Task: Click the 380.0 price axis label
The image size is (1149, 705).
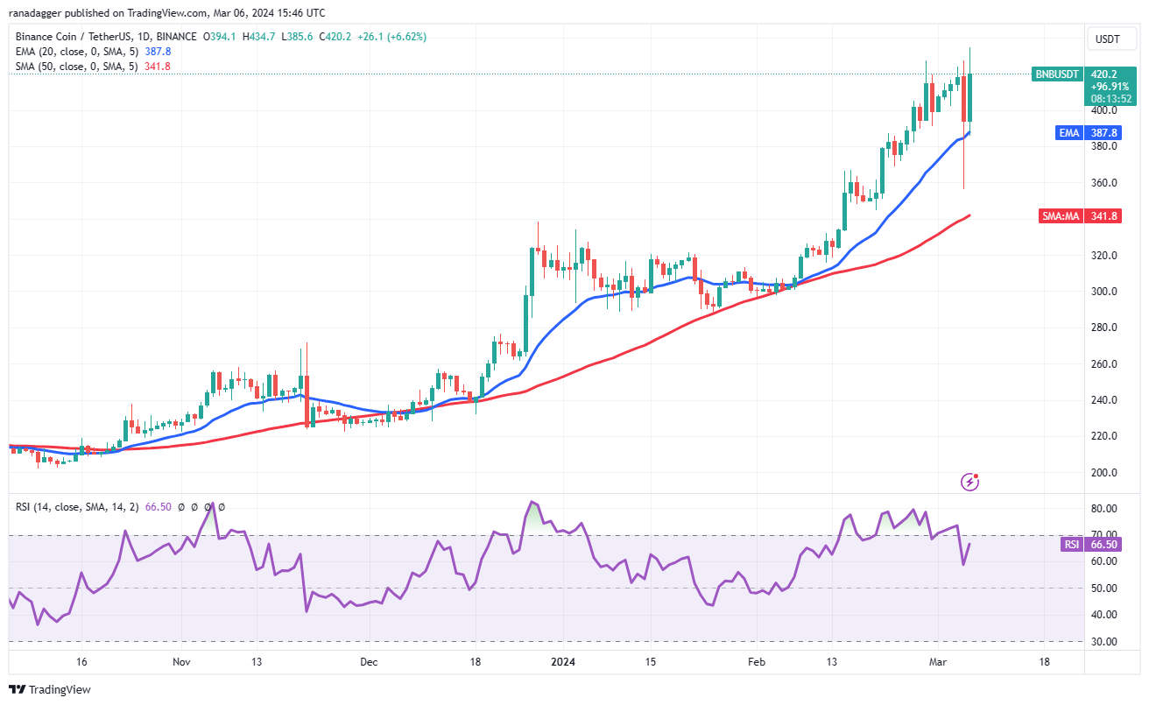Action: click(1103, 146)
